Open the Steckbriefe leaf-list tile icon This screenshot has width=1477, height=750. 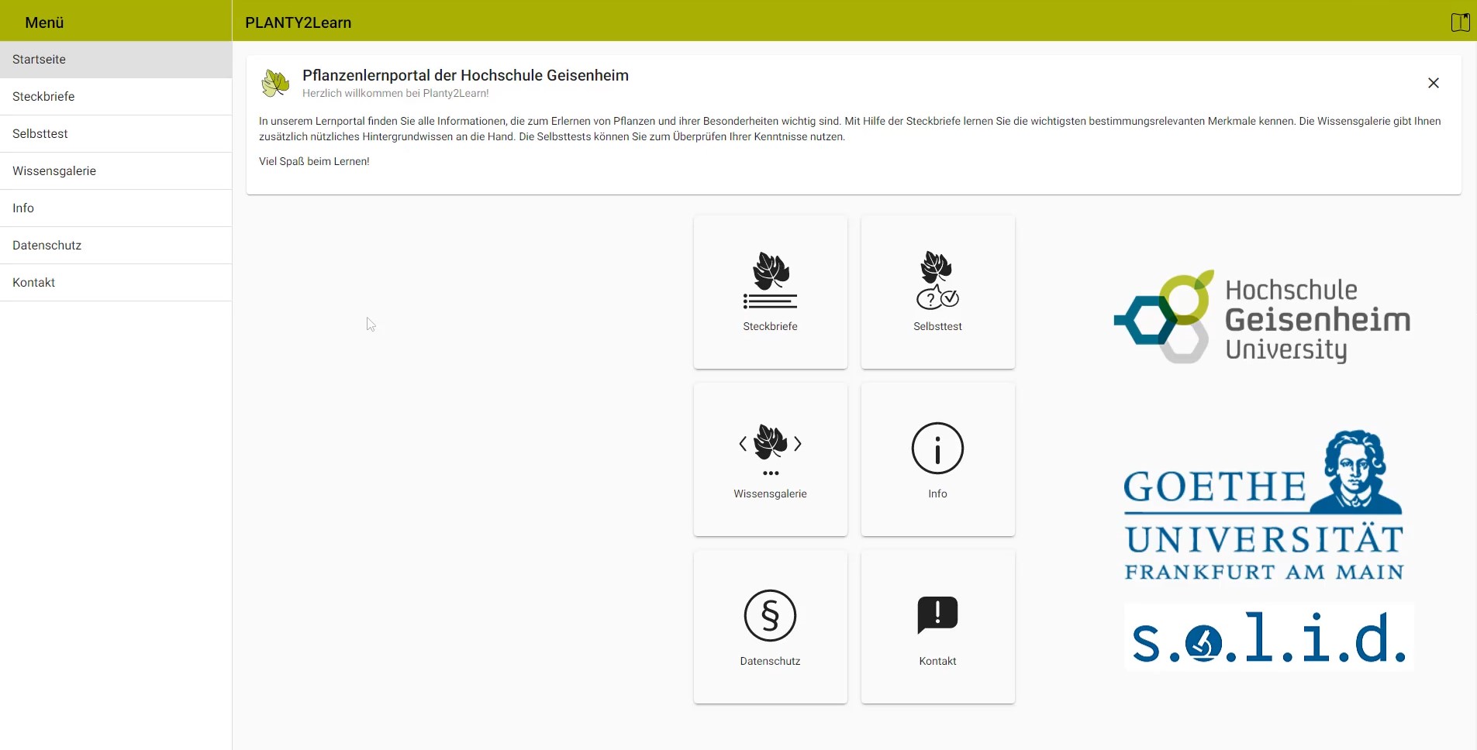pyautogui.click(x=770, y=280)
